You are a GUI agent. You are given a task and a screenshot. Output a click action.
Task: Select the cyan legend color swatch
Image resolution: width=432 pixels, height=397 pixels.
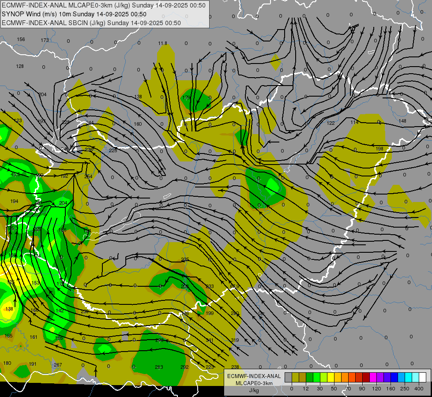pyautogui.click(x=408, y=378)
